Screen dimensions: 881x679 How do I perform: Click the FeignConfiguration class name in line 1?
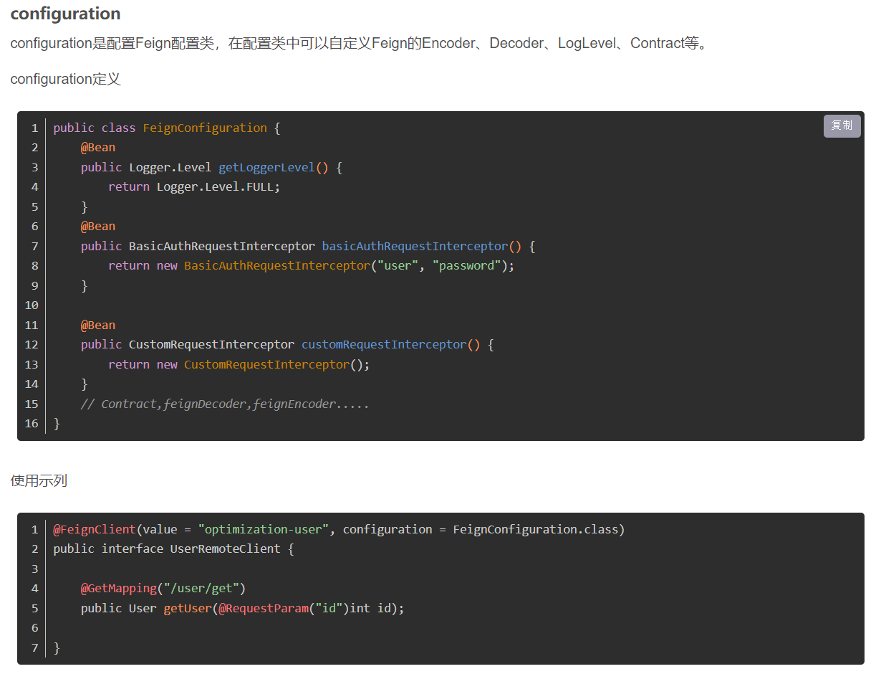click(x=205, y=128)
